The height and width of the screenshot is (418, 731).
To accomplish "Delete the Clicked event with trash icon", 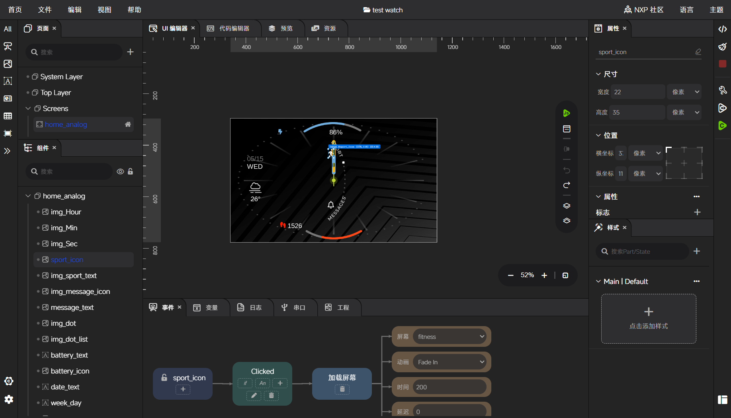I will 271,395.
